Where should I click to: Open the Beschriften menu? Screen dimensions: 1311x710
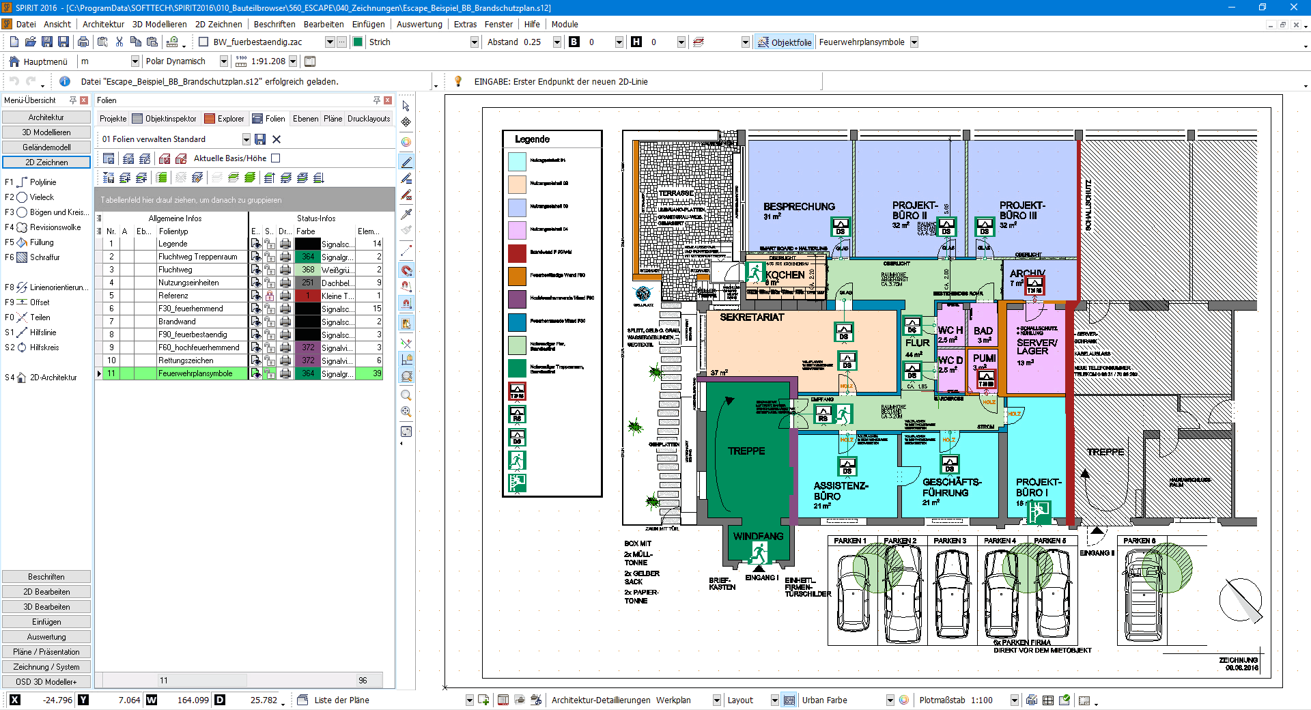click(x=274, y=24)
